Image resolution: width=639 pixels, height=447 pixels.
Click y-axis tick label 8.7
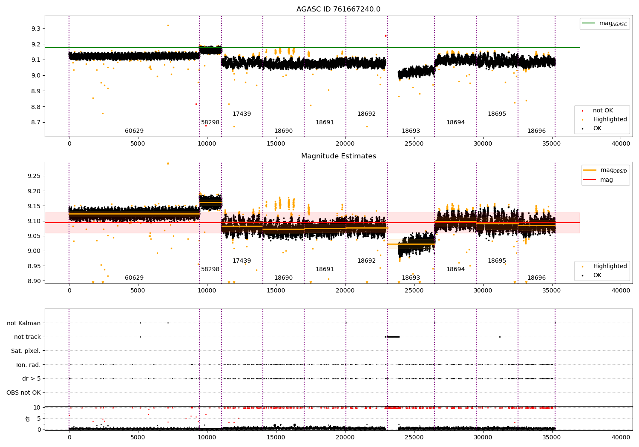[36, 122]
